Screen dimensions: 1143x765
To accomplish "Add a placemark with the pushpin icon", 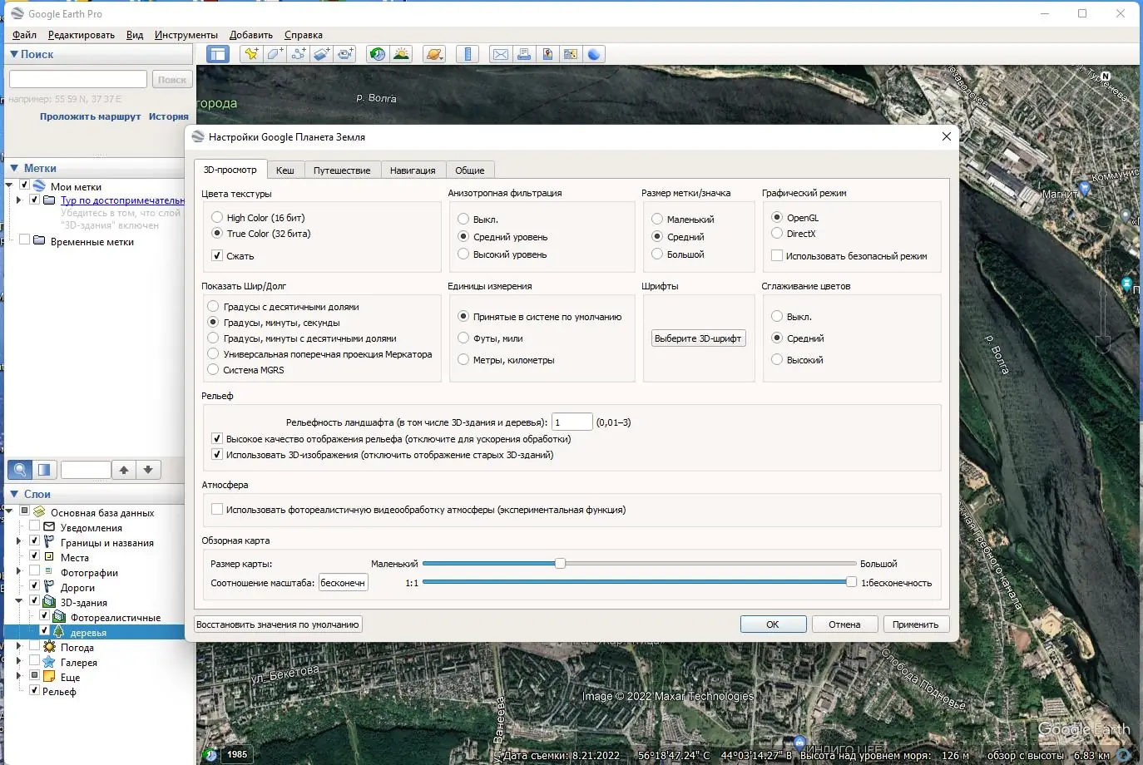I will pyautogui.click(x=251, y=54).
